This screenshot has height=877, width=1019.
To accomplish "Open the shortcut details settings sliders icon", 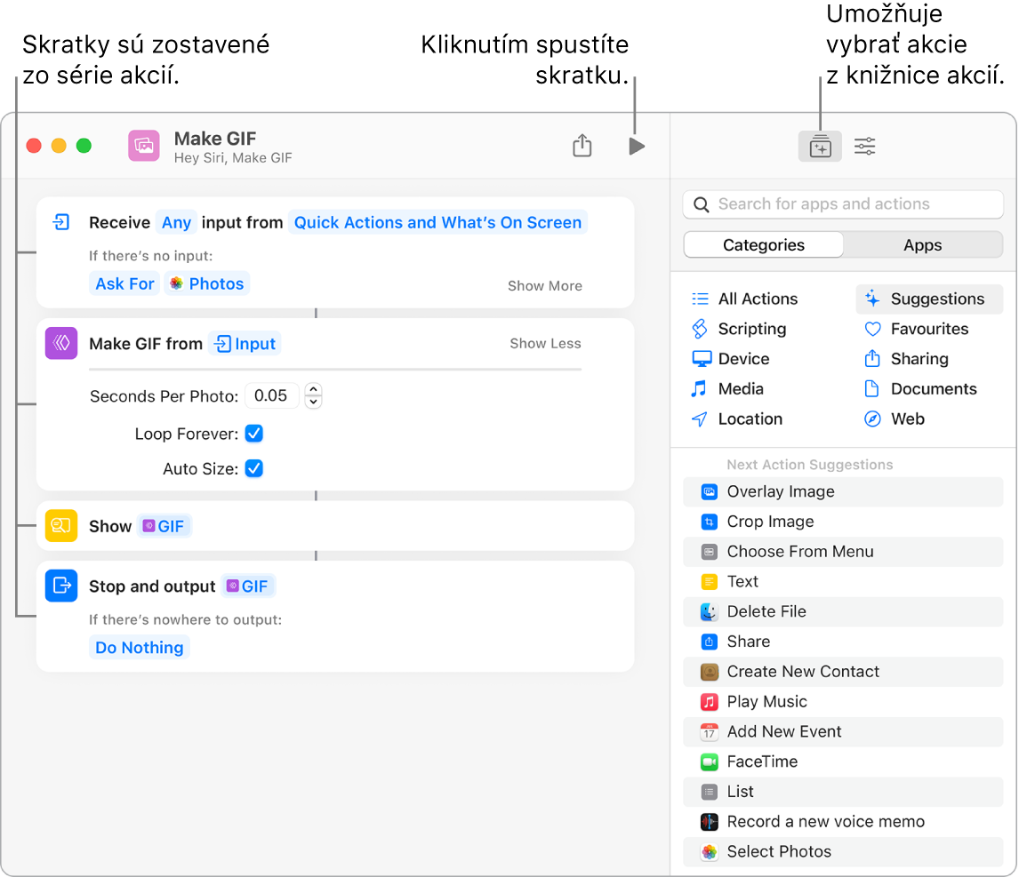I will coord(865,146).
